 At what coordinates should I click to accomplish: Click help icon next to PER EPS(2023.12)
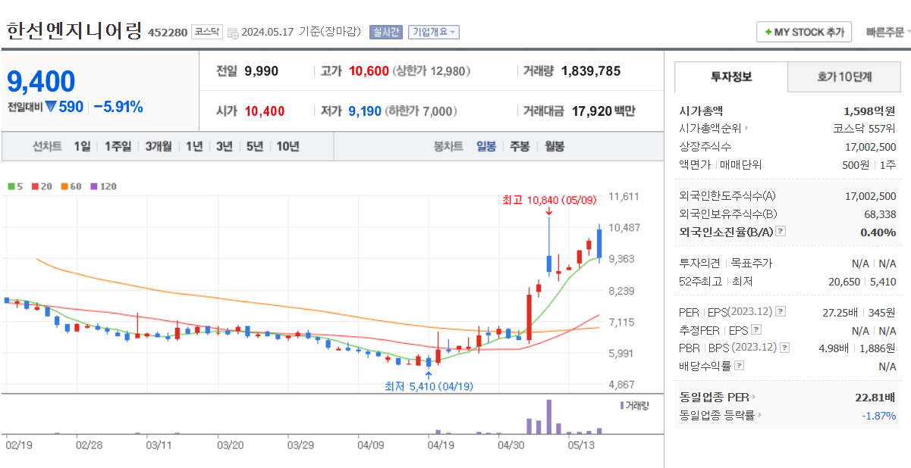pos(781,312)
